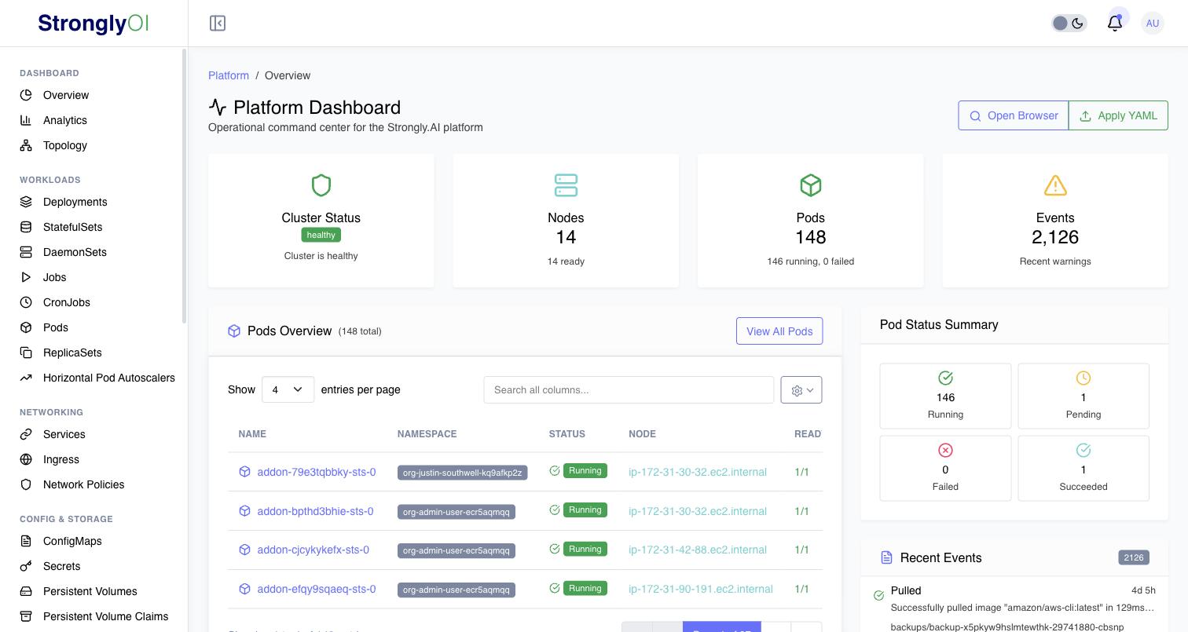Go to StatefulSets in the sidebar

[73, 227]
